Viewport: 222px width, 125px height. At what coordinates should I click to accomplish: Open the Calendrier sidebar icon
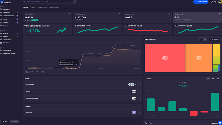tap(1, 43)
